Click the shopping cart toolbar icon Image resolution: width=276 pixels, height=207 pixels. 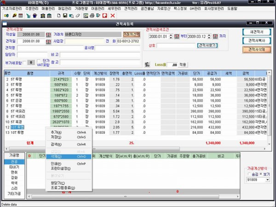click(28, 16)
